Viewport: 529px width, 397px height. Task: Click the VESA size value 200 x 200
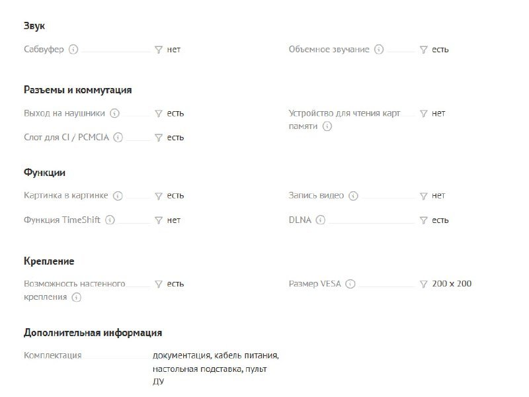[452, 284]
